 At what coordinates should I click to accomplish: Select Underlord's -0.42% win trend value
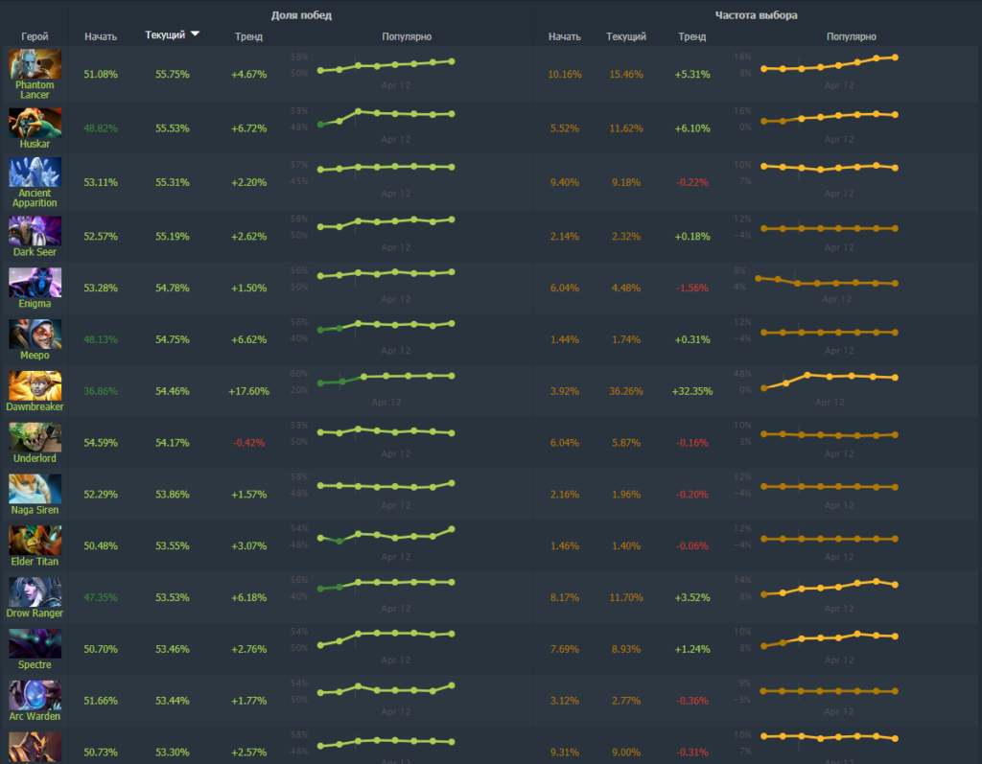point(248,442)
